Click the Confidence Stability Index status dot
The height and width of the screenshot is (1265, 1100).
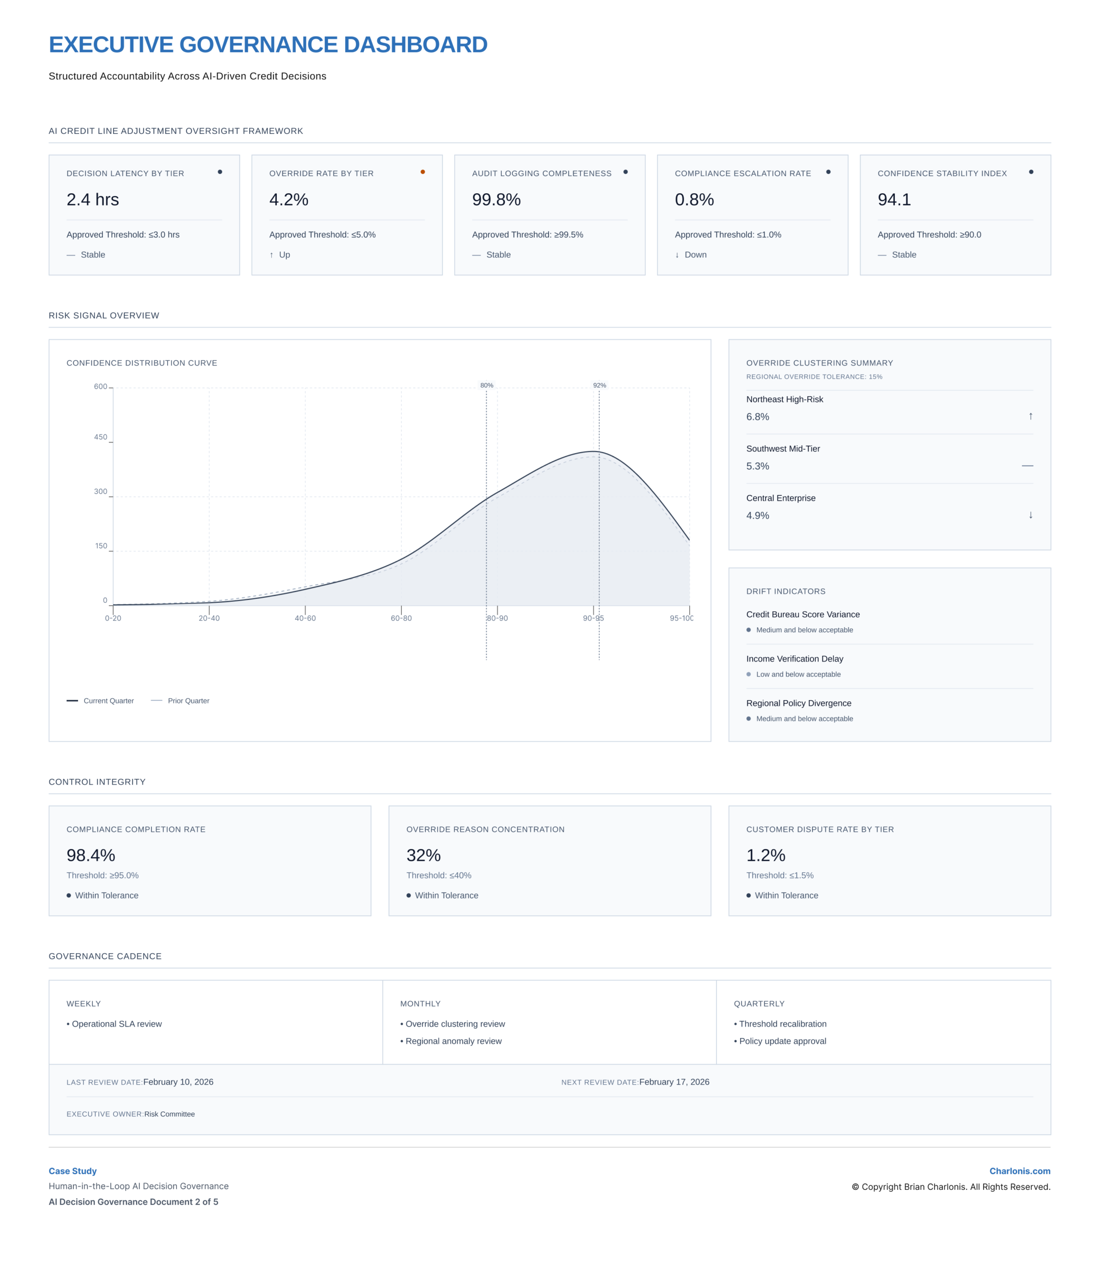(x=1032, y=172)
